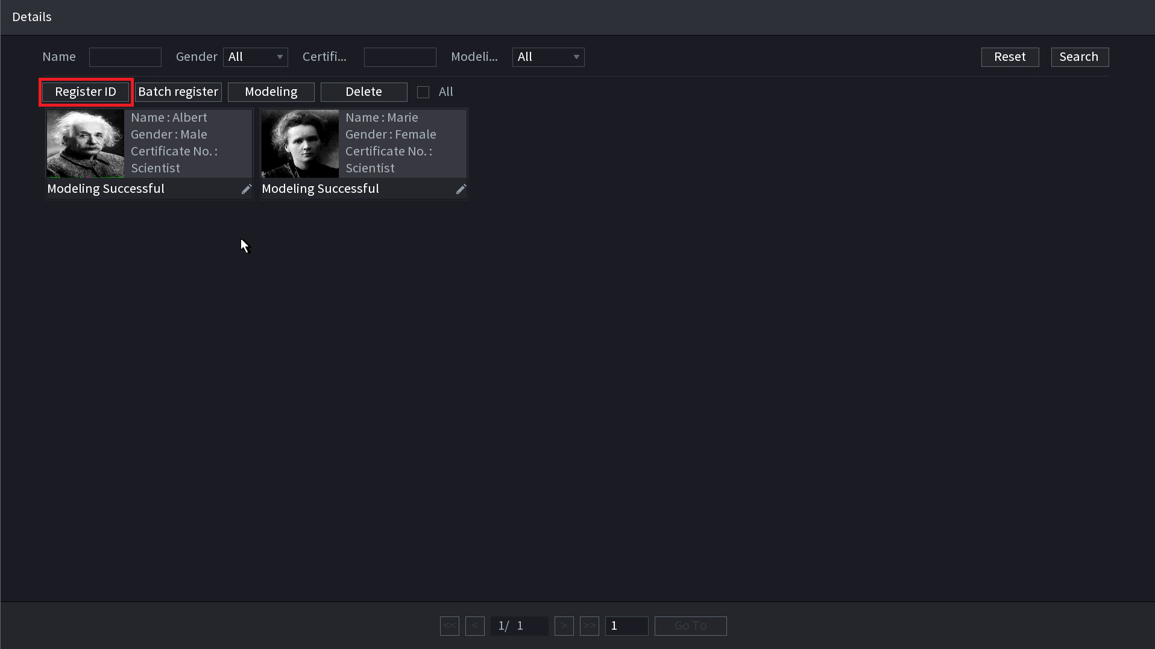1155x649 pixels.
Task: Click the Search button
Action: pyautogui.click(x=1080, y=57)
